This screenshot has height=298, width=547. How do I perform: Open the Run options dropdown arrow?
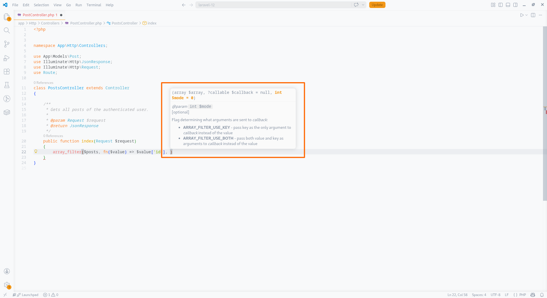[x=526, y=15]
